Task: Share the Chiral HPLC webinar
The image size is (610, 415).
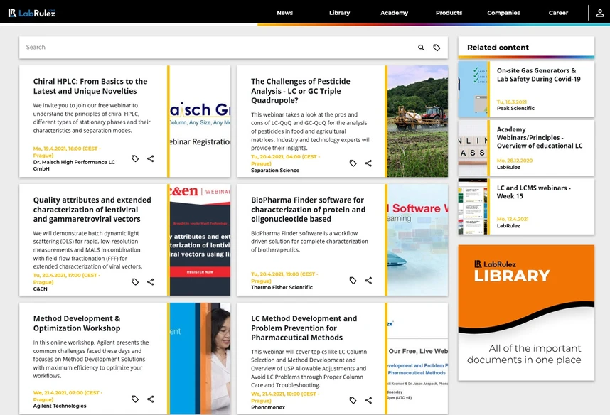Action: 151,158
